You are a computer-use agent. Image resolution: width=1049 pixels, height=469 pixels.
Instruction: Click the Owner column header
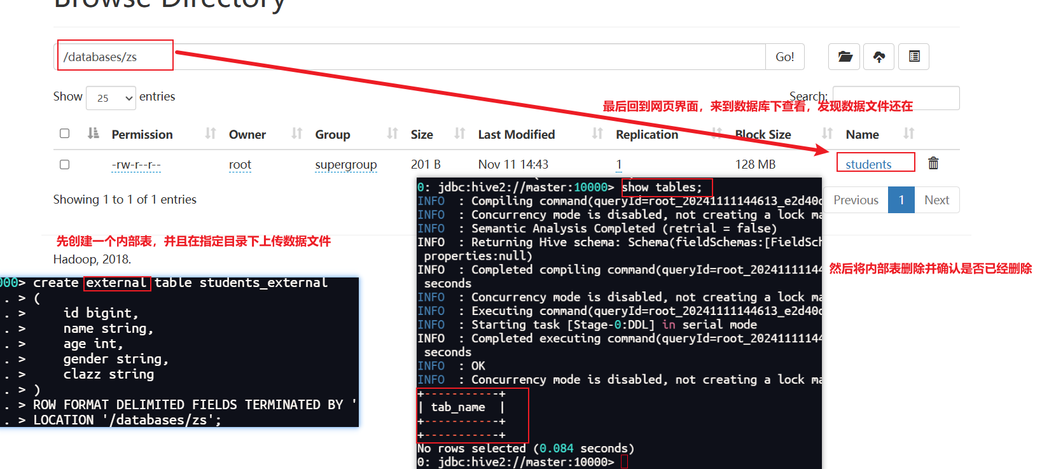247,134
